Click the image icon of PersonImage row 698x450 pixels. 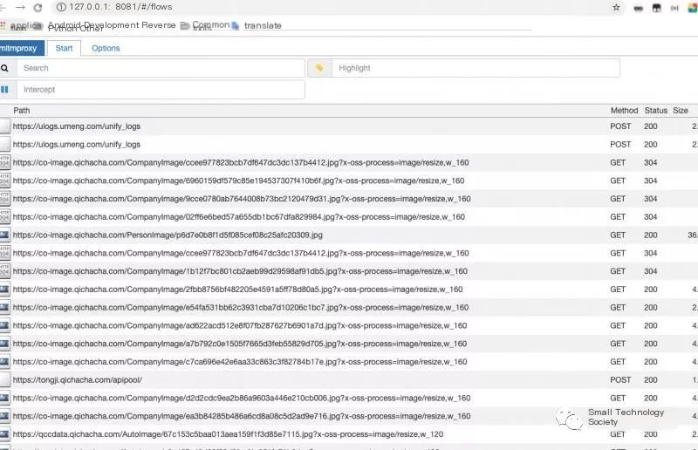pyautogui.click(x=4, y=235)
